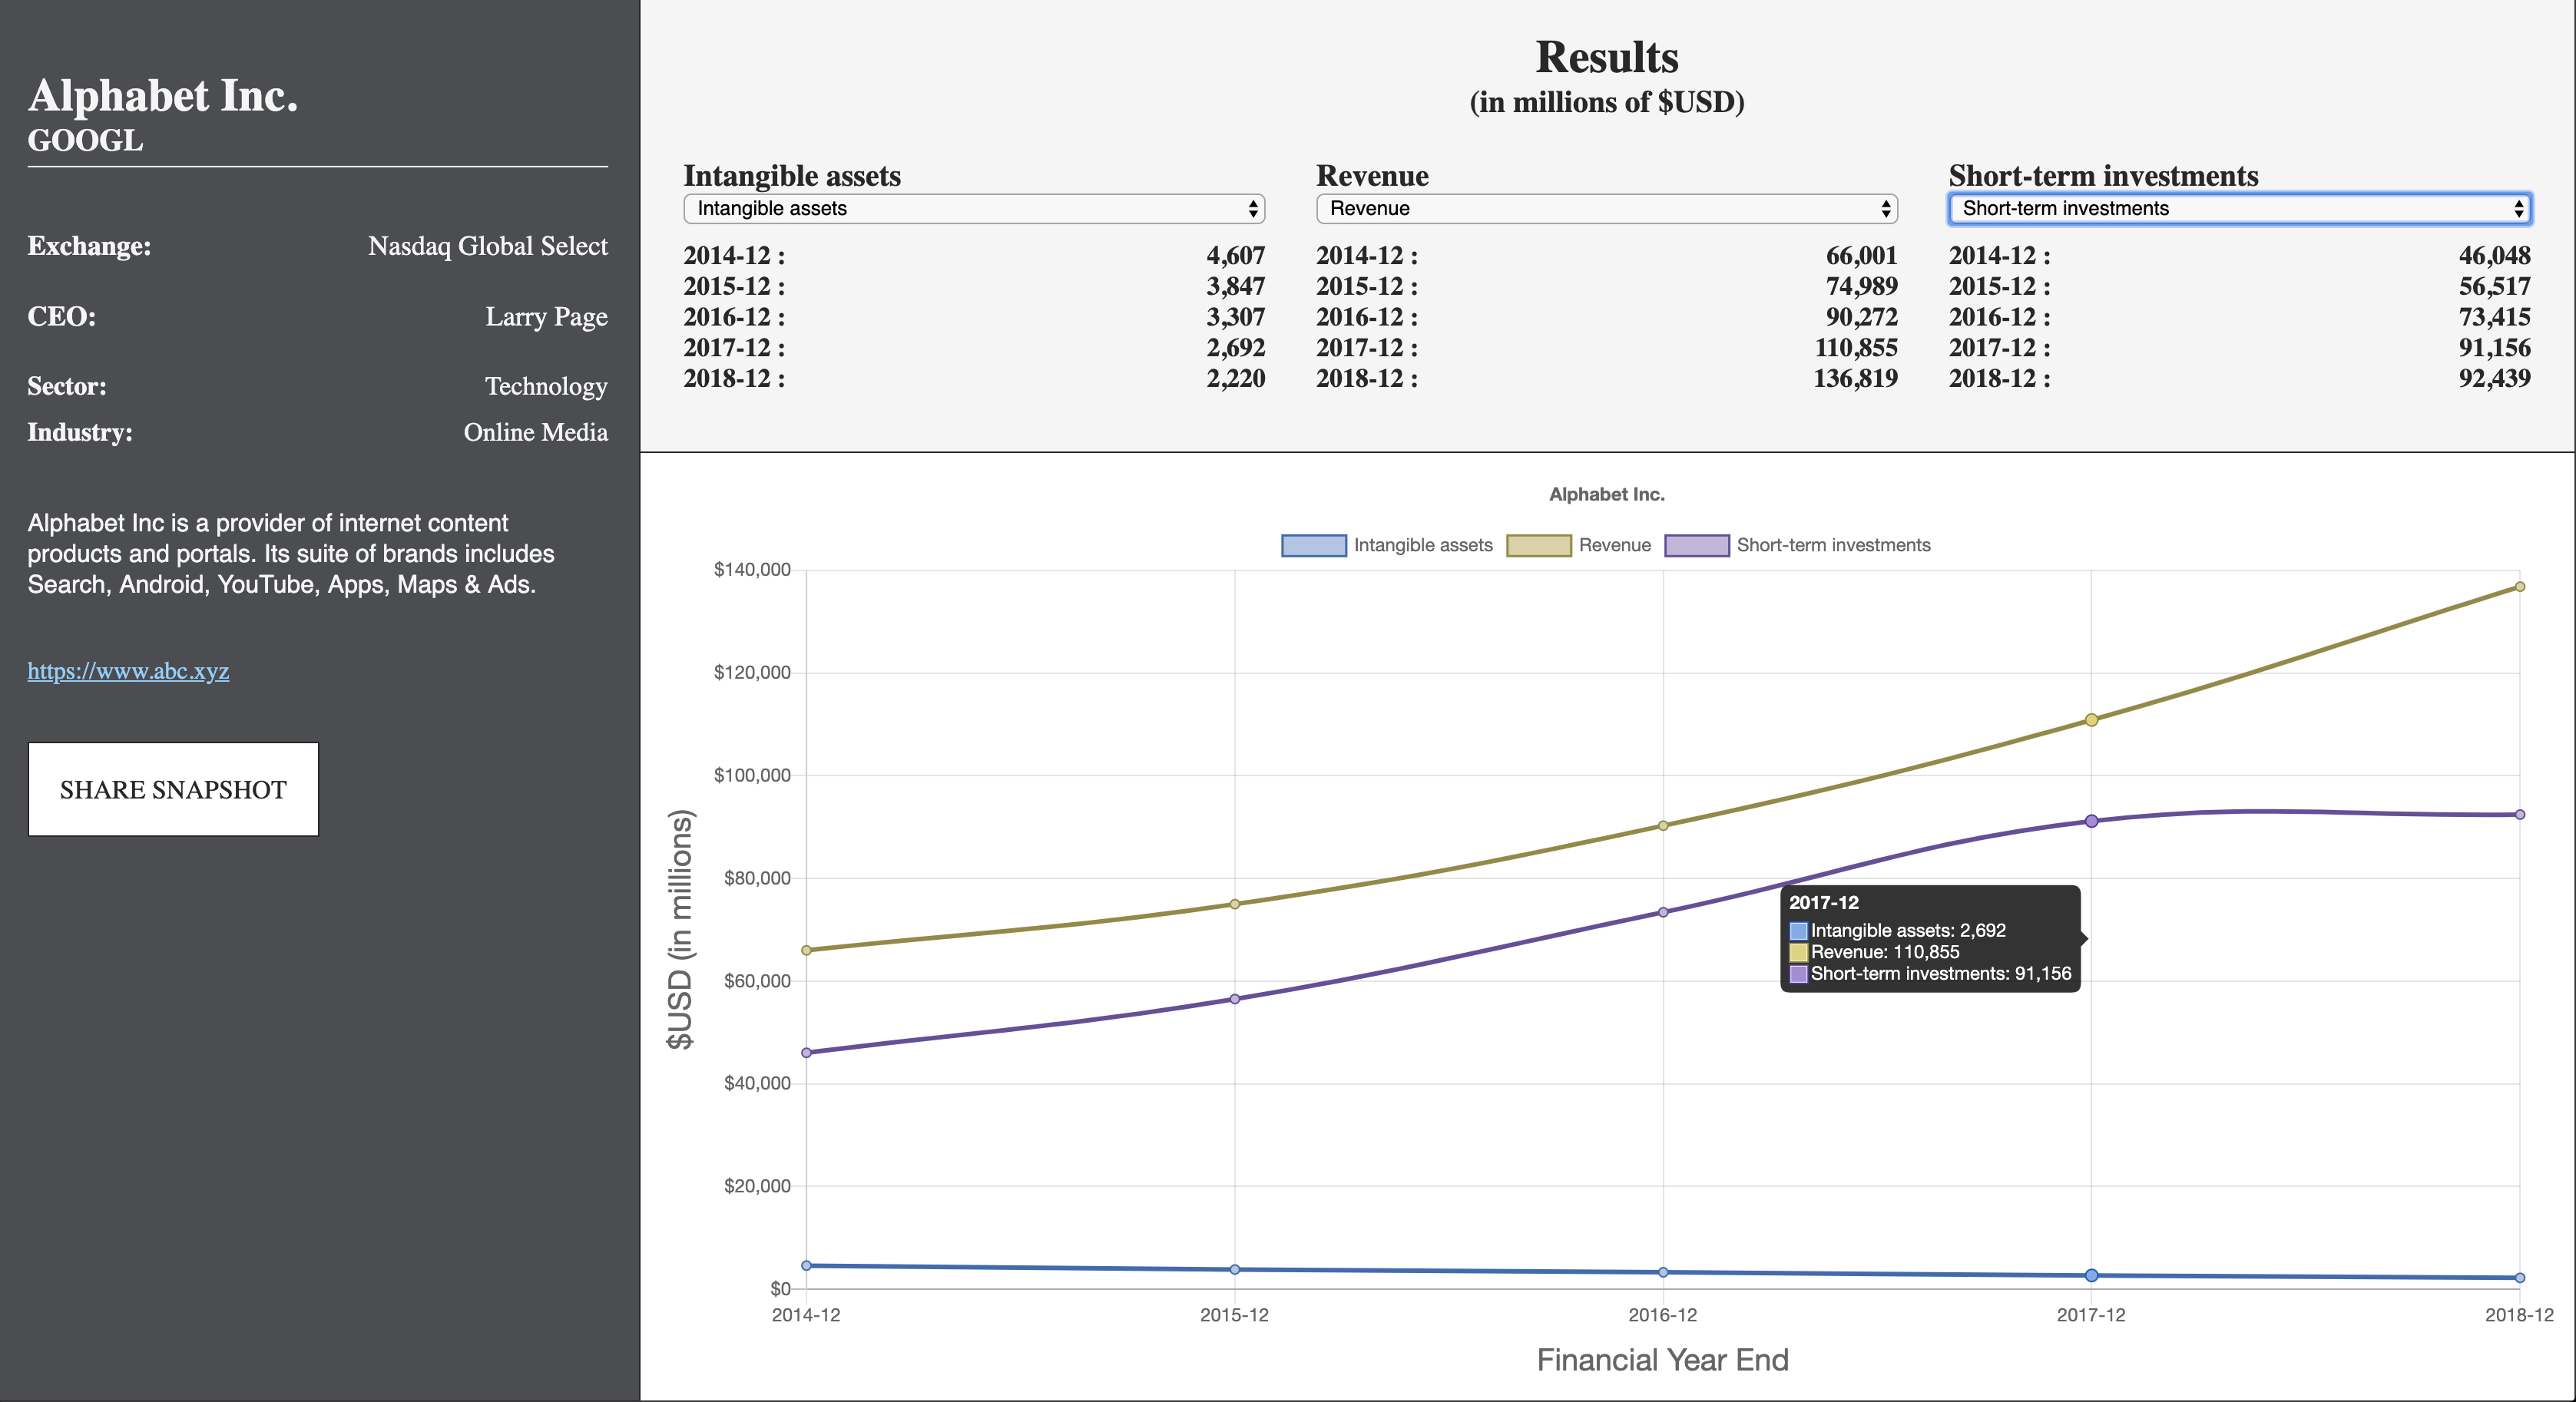This screenshot has width=2576, height=1402.
Task: Click Revenue data point at 2016-12
Action: 1663,826
